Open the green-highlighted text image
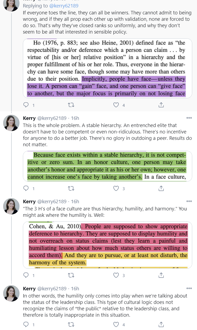 tap(108, 166)
